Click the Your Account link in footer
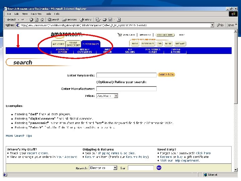Image resolution: width=241 pixels, height=181 pixels. coord(67,157)
